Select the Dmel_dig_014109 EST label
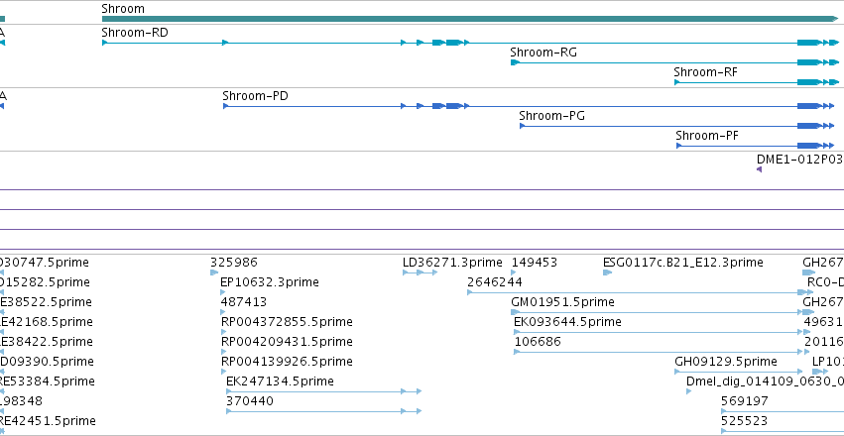844x436 pixels. tap(765, 381)
